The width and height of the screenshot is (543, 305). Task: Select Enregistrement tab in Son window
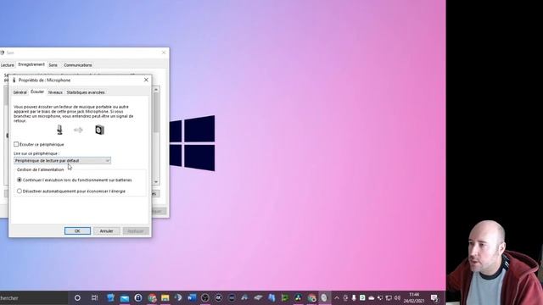[x=31, y=64]
